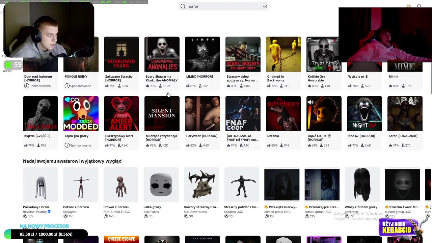Click the Dom nad jeziorem title

(x=38, y=78)
